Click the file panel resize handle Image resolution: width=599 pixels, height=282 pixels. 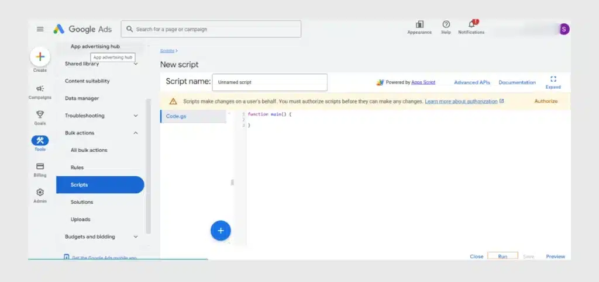pyautogui.click(x=232, y=183)
